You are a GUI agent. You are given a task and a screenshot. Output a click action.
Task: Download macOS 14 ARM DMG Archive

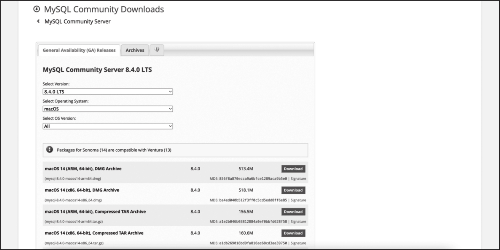click(x=293, y=169)
